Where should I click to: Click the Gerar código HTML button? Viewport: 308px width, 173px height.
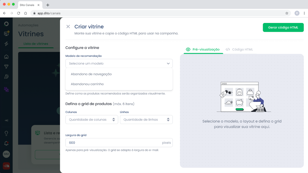[x=283, y=27]
